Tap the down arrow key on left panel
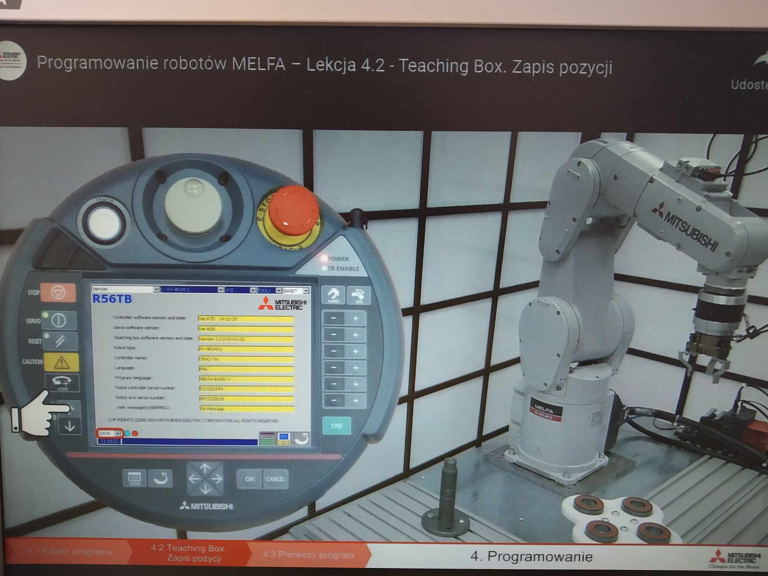The height and width of the screenshot is (576, 768). pos(70,426)
